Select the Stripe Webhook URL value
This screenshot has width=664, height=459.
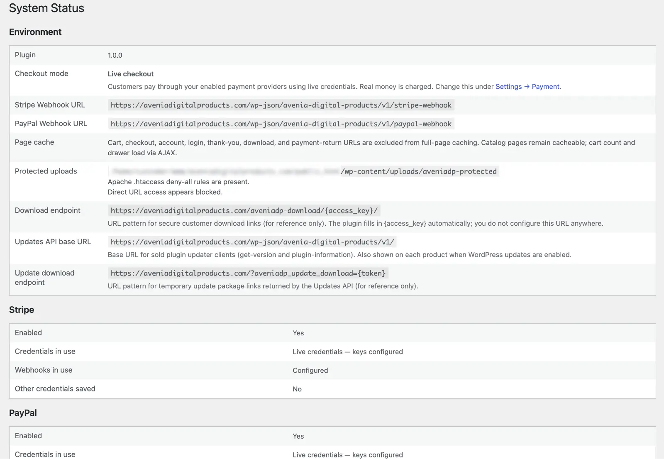(281, 105)
